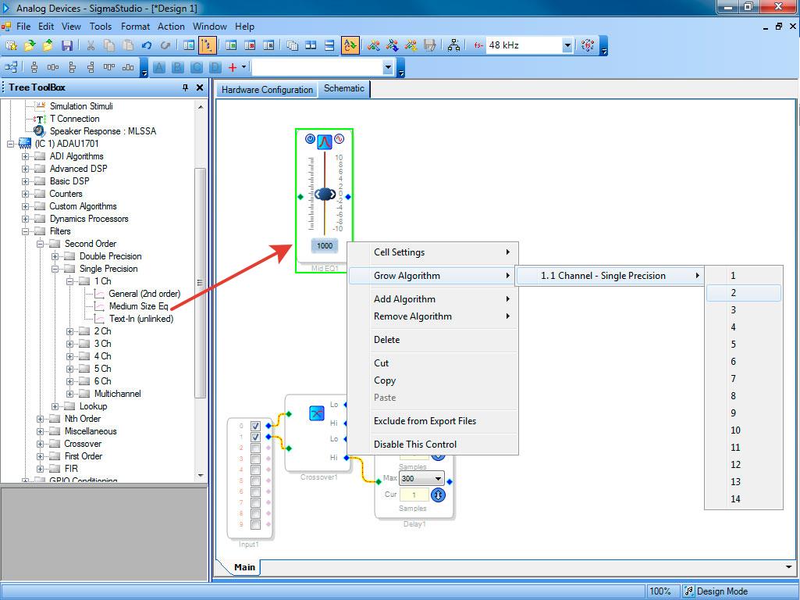Image resolution: width=800 pixels, height=600 pixels.
Task: Click the hierarchy board icon in toolbar
Action: (x=453, y=46)
